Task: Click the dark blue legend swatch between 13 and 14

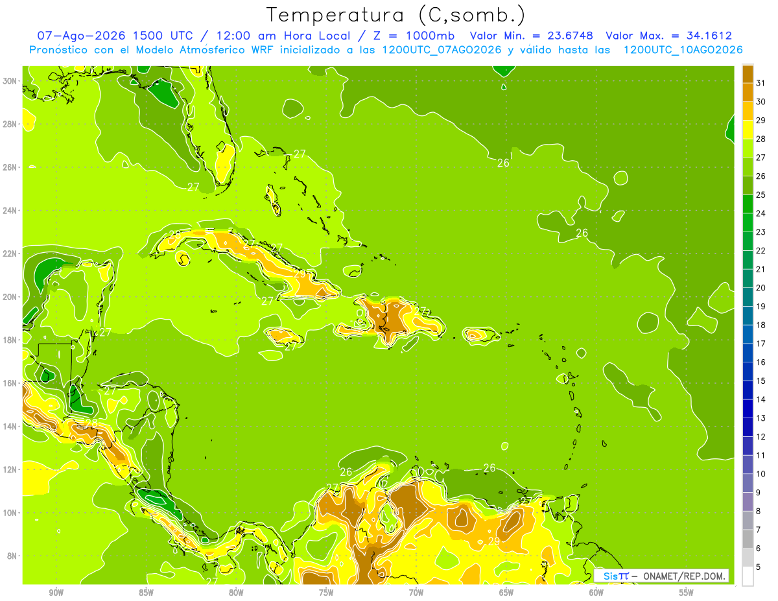Action: pyautogui.click(x=748, y=408)
